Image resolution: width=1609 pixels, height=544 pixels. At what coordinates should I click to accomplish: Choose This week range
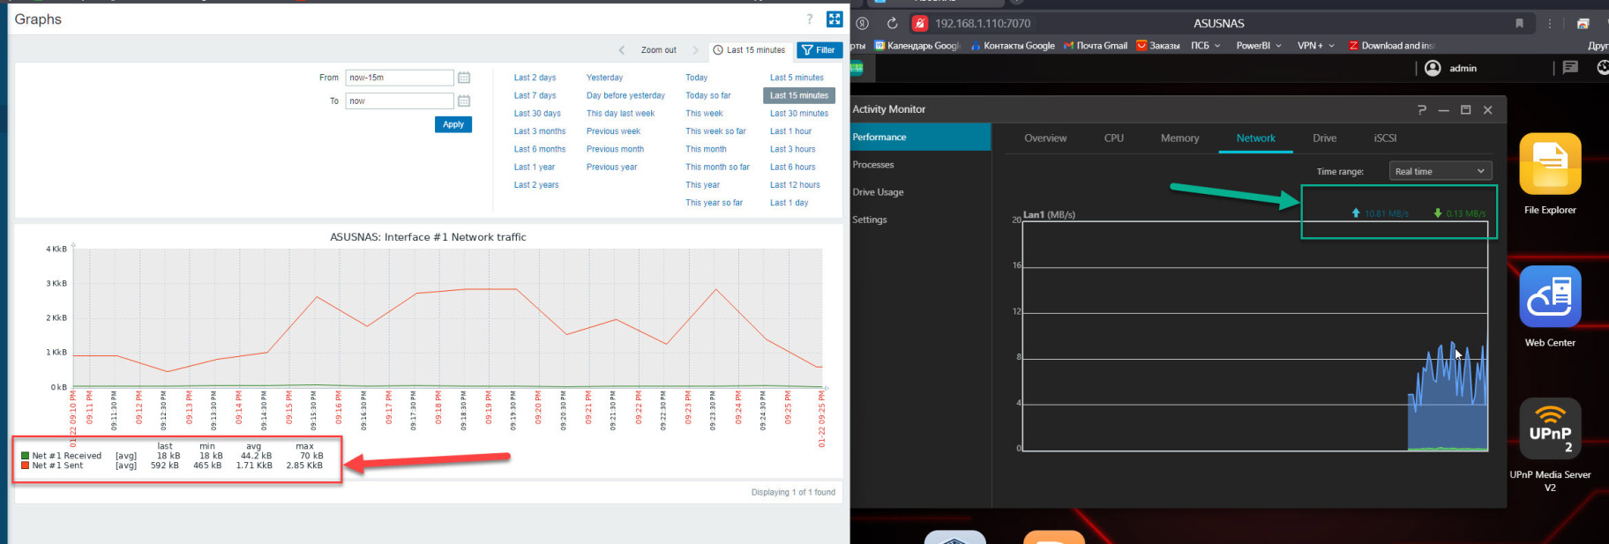click(x=704, y=114)
